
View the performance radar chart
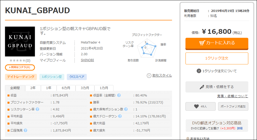[147, 48]
